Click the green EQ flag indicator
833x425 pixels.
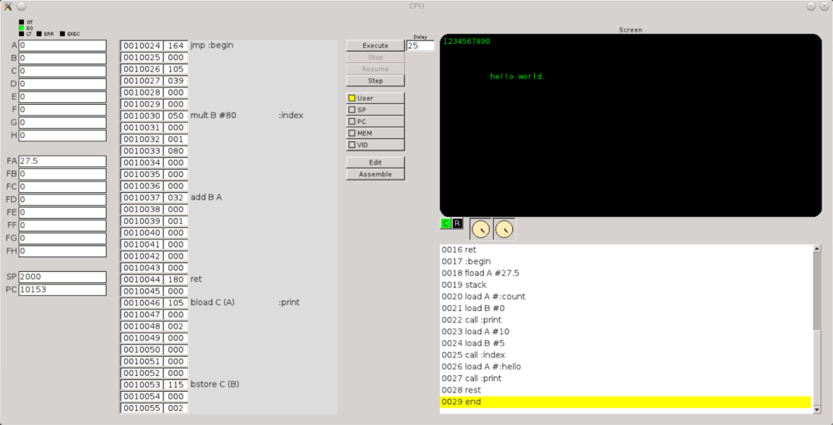[22, 28]
